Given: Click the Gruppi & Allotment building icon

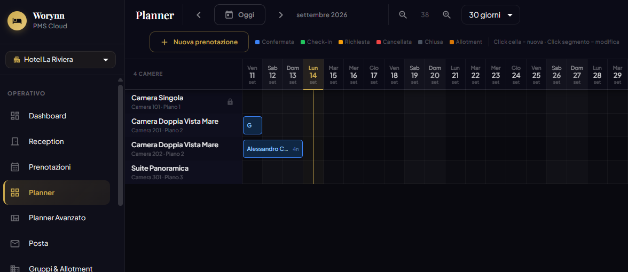Looking at the screenshot, I should tap(15, 269).
